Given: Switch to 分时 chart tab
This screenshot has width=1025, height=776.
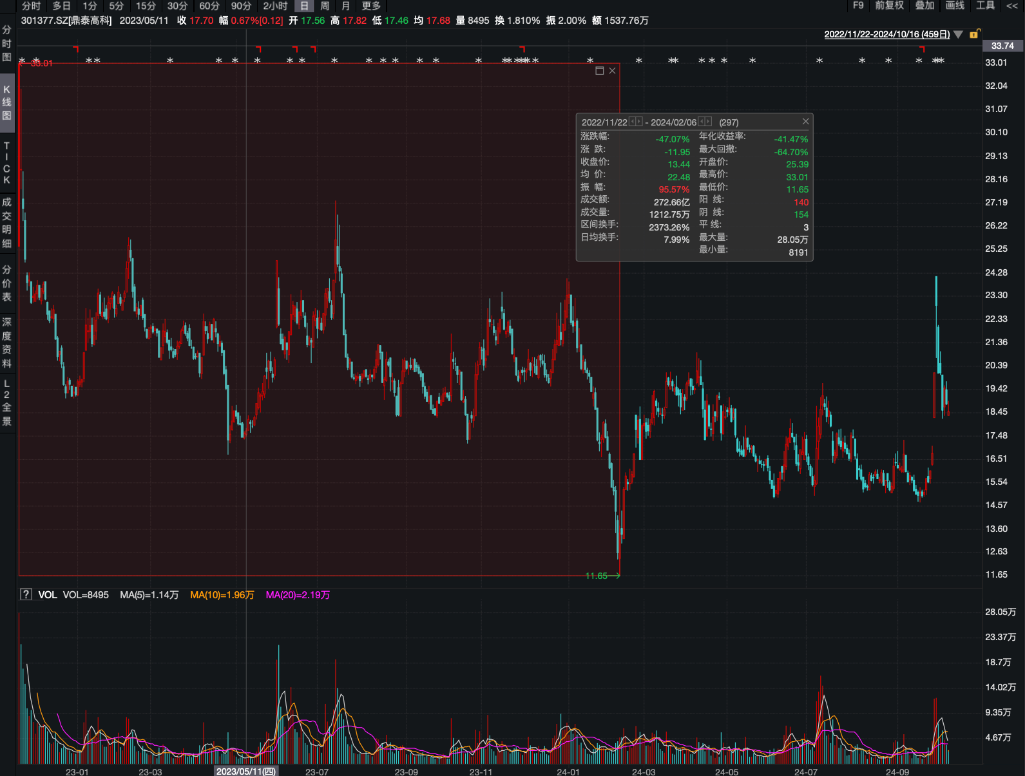Looking at the screenshot, I should point(31,6).
